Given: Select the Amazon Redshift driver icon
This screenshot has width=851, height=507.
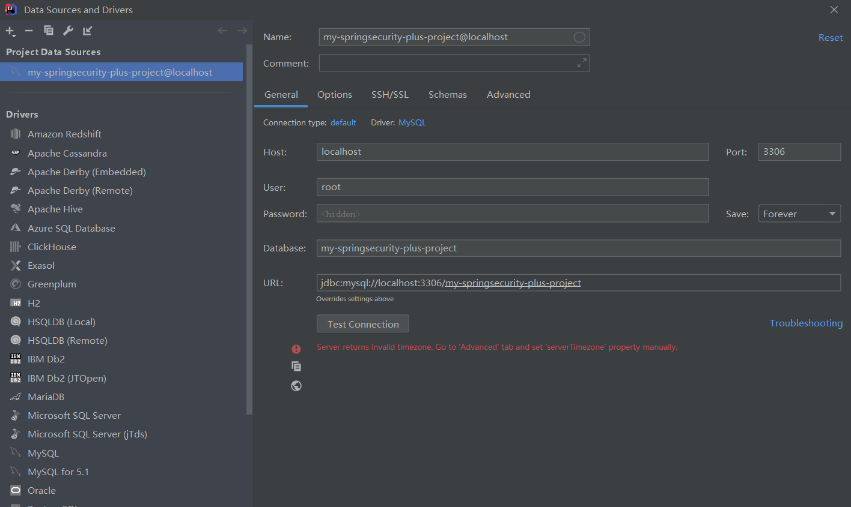Looking at the screenshot, I should [x=16, y=134].
